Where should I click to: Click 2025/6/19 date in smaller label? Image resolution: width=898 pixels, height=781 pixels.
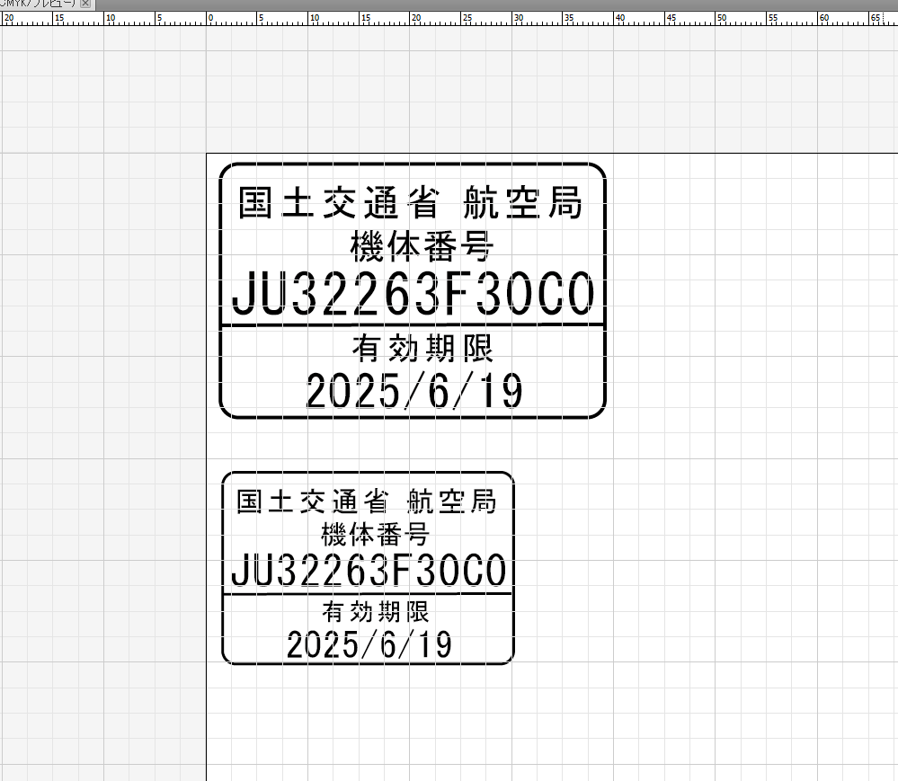click(369, 644)
